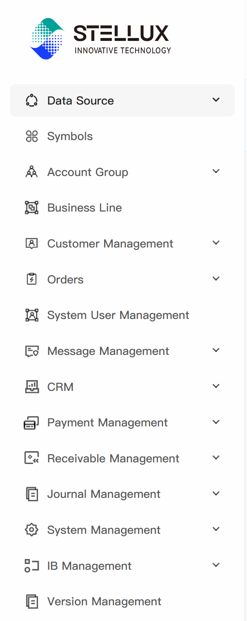Click the Payment Management card icon

(x=31, y=423)
